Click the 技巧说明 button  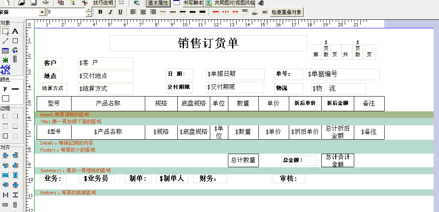(x=103, y=3)
